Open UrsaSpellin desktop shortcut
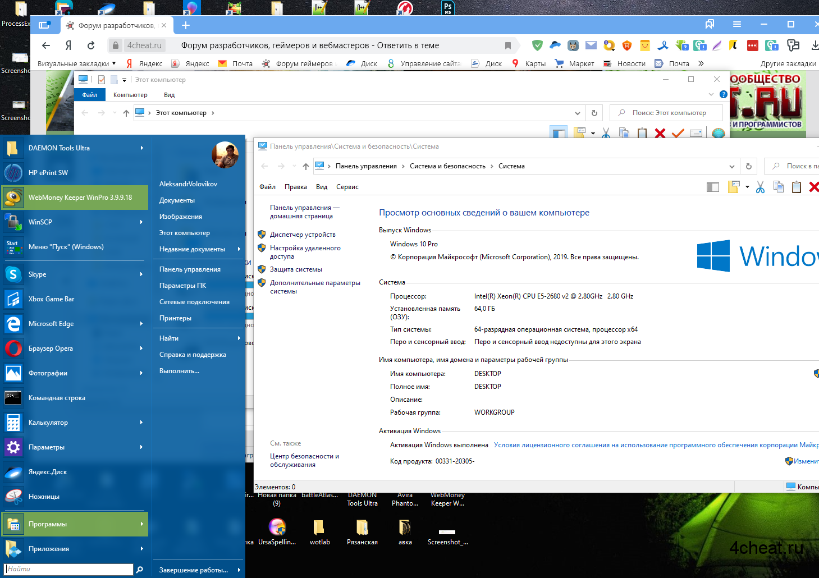The image size is (819, 578). pyautogui.click(x=277, y=532)
